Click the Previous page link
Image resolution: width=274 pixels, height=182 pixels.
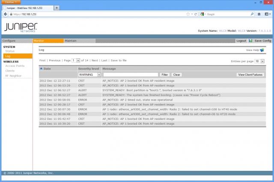tap(55, 60)
